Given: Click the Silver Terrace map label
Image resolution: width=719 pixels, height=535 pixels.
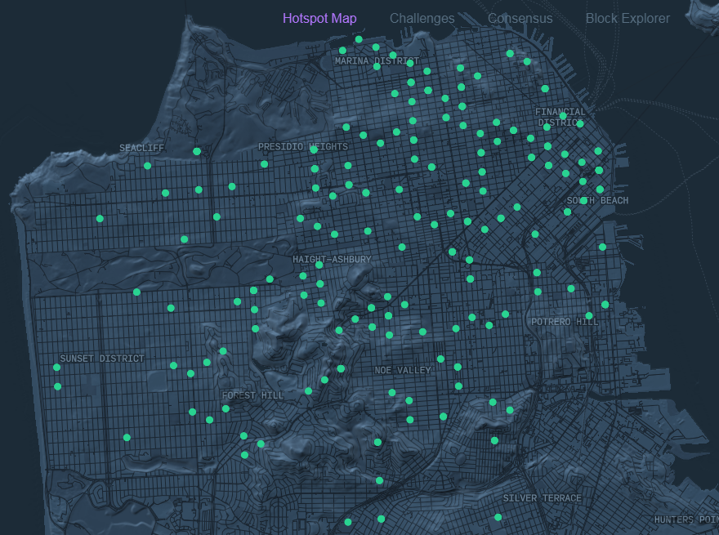Looking at the screenshot, I should coord(542,498).
